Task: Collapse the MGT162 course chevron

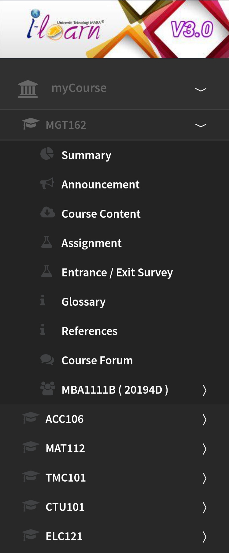Action: click(x=201, y=125)
